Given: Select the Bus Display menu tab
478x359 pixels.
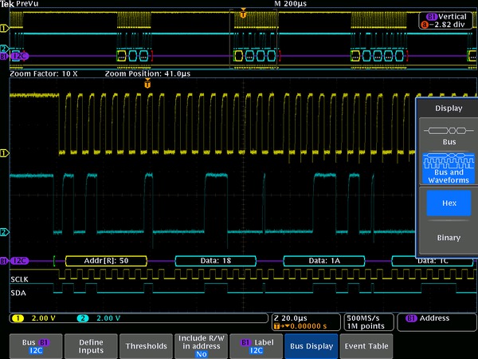Looking at the screenshot, I should point(311,345).
